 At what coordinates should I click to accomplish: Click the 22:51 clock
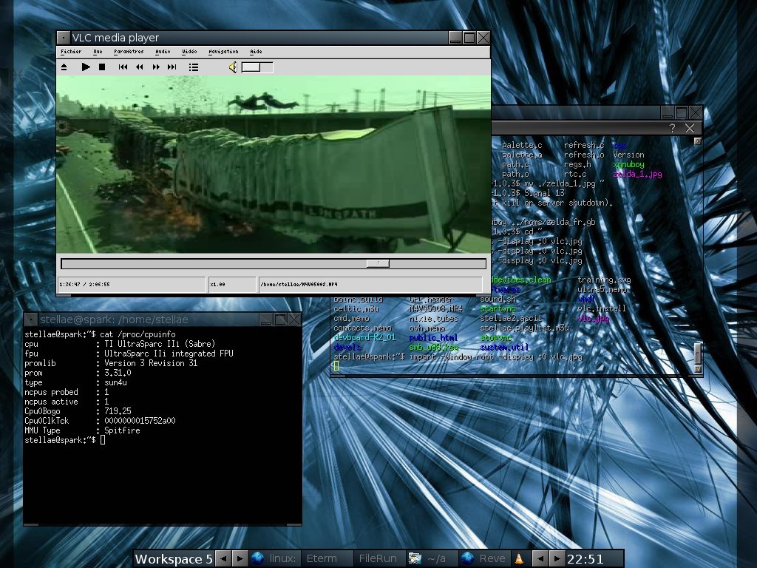click(x=585, y=559)
